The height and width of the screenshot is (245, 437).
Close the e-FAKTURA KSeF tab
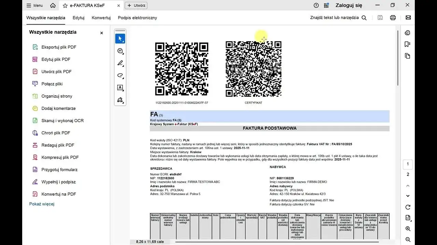click(x=118, y=5)
